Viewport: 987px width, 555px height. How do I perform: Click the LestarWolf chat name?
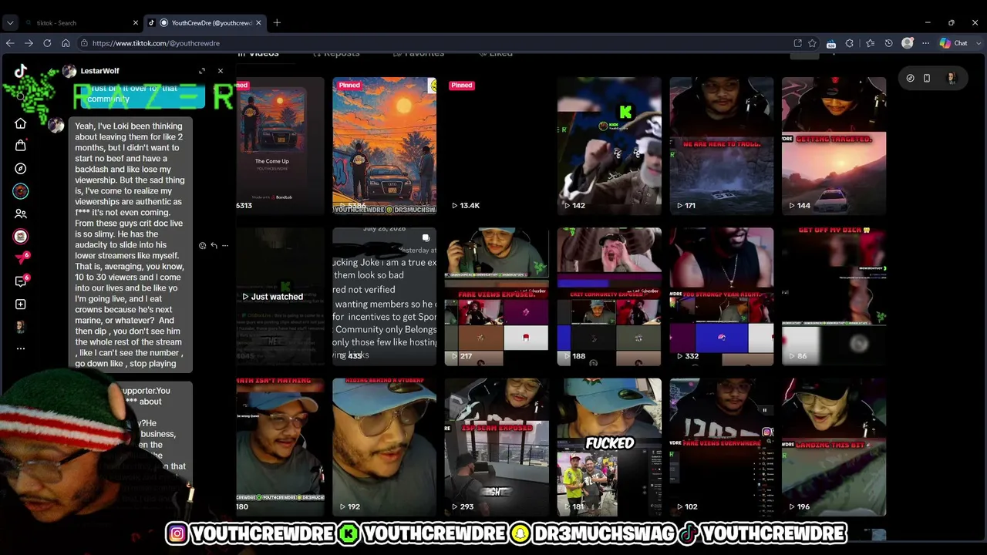click(x=99, y=71)
